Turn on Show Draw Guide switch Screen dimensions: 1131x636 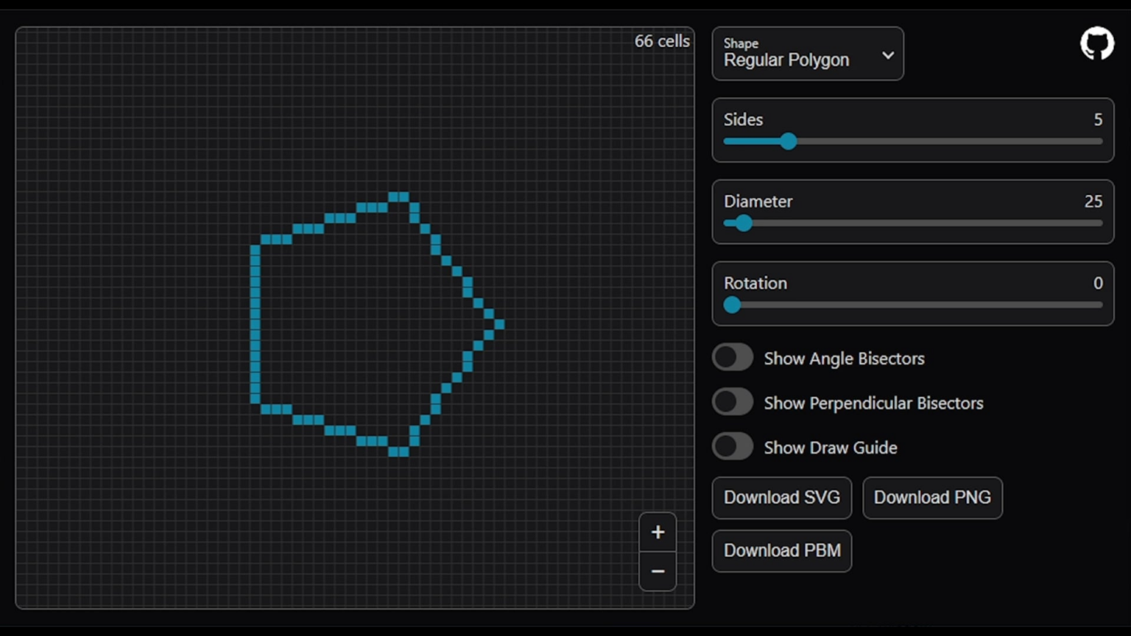tap(733, 447)
